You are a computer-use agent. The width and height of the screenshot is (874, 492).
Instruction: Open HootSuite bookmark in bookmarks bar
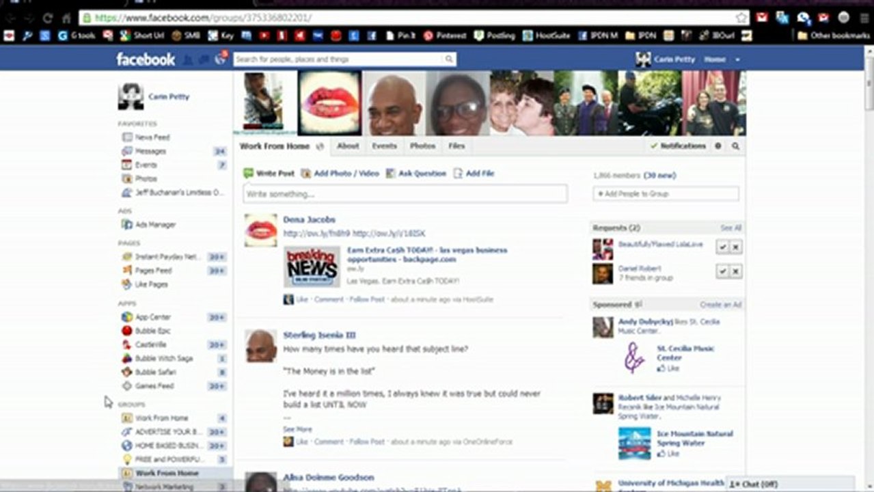[x=547, y=36]
